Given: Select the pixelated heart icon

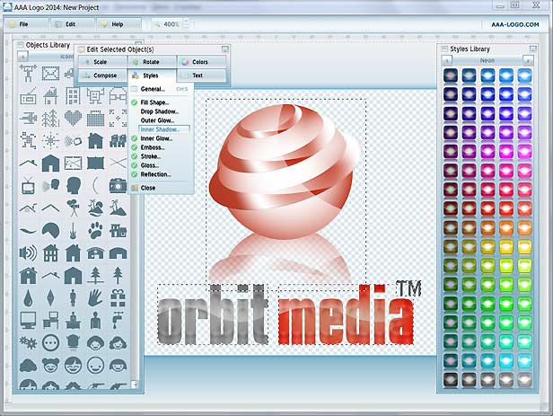Looking at the screenshot, I should [x=73, y=119].
